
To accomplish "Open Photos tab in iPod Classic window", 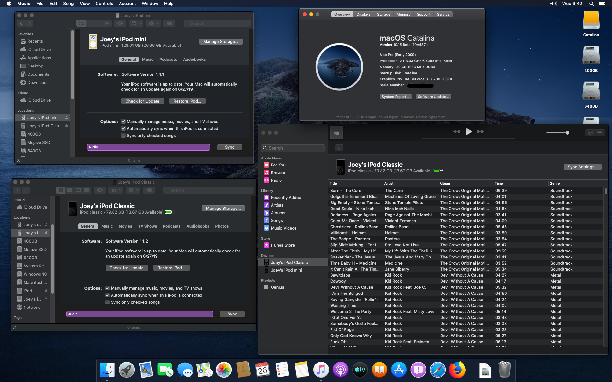I will coord(222,226).
